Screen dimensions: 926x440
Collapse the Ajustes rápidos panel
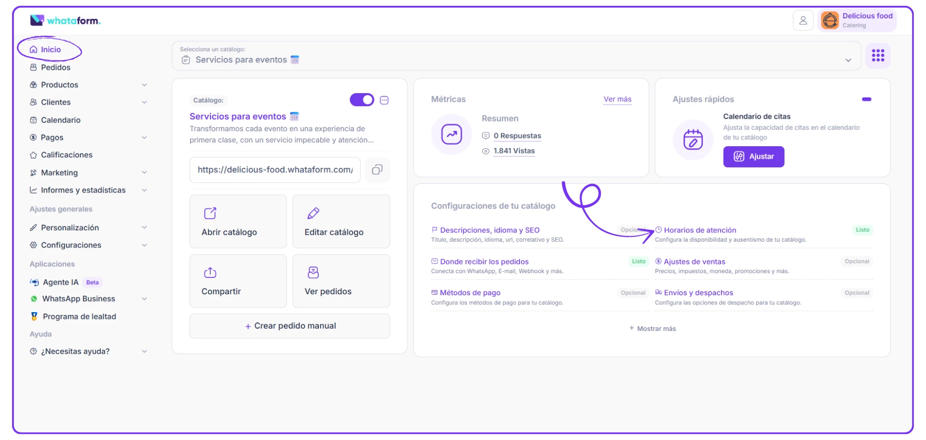tap(867, 99)
